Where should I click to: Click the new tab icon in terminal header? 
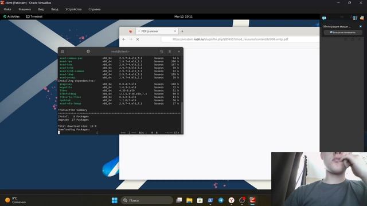point(63,51)
